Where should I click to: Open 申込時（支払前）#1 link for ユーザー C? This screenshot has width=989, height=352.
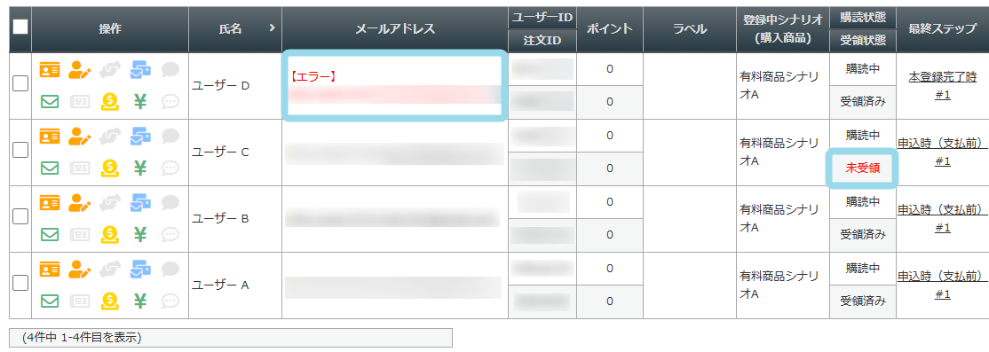point(942,153)
